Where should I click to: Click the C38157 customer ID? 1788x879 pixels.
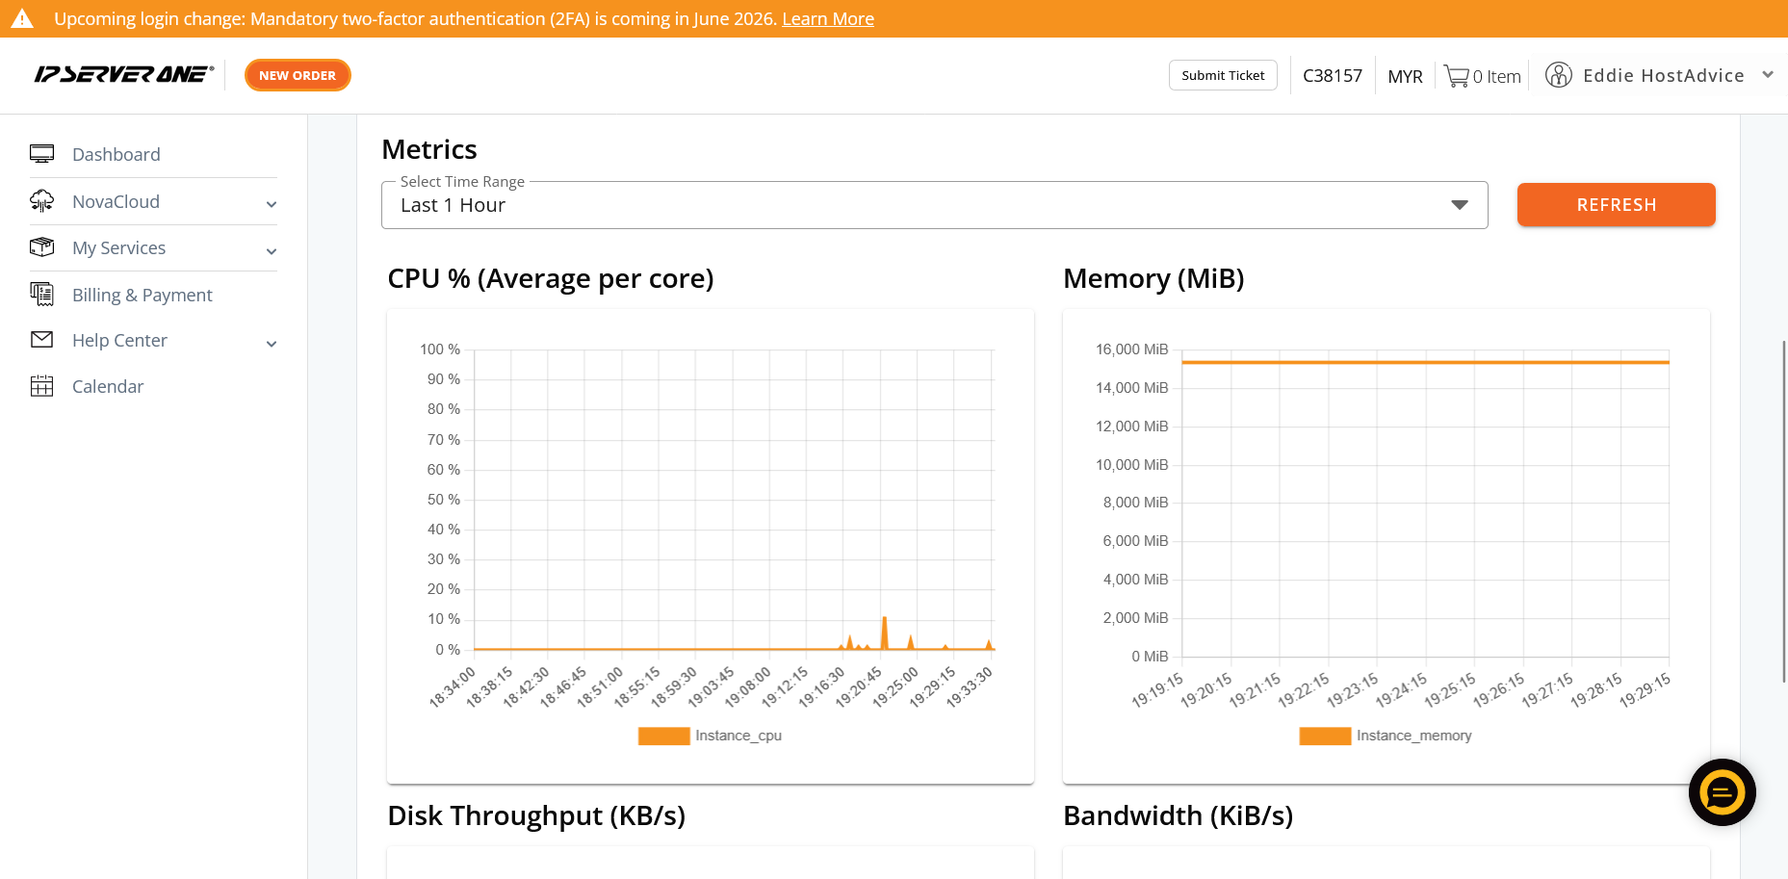coord(1333,75)
